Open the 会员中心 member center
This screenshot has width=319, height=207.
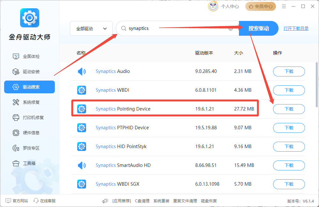(x=261, y=6)
